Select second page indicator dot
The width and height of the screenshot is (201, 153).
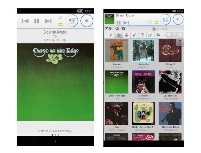(55, 135)
